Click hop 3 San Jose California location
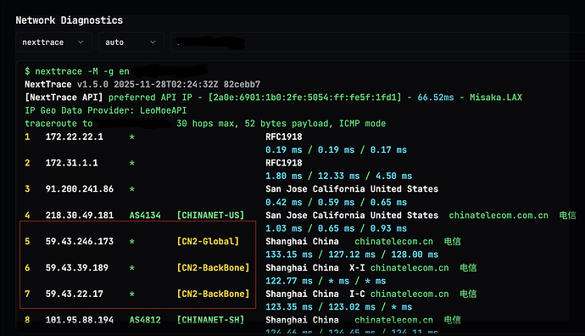The image size is (585, 336). (x=352, y=189)
